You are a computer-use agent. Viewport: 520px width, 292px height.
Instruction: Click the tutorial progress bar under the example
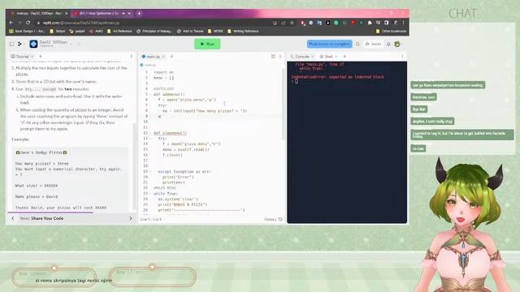[x=50, y=213]
